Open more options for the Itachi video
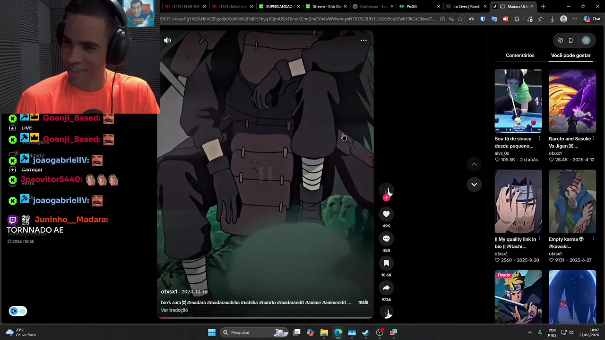The image size is (605, 340). [x=539, y=239]
